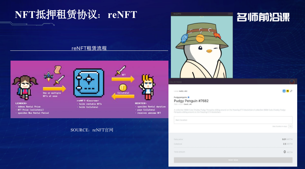Screen dimensions: 305x169
Task: Click the scroll icon above the lender arrow
Action: pos(58,70)
